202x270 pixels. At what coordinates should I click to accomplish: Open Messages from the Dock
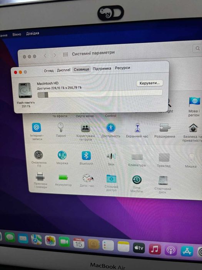click(10, 238)
